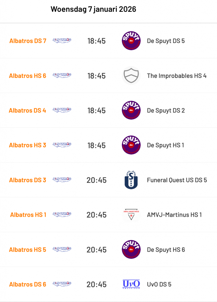Open the Albatros HS 6 team link

(x=27, y=76)
